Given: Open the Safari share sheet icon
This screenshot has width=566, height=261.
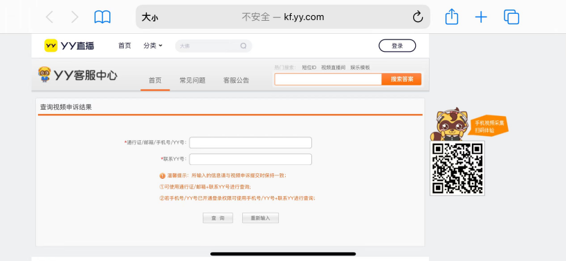Looking at the screenshot, I should [x=452, y=17].
